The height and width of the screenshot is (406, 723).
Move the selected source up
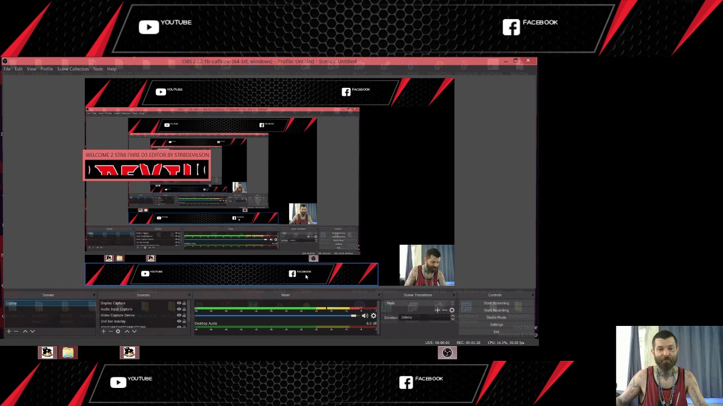[127, 332]
